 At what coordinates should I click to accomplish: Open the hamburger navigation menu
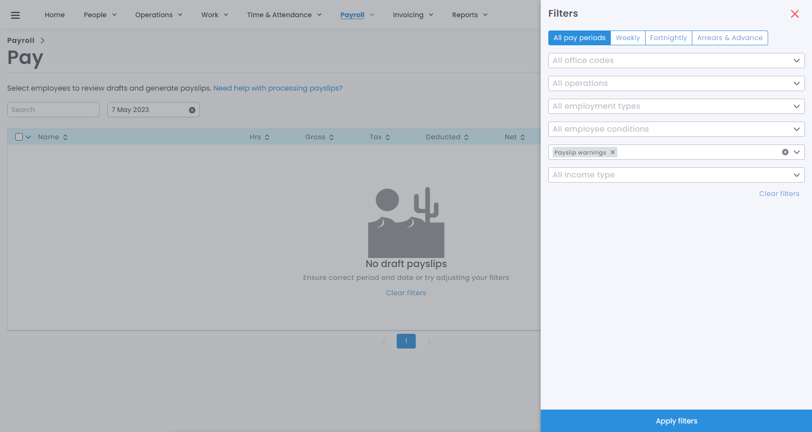[x=15, y=15]
